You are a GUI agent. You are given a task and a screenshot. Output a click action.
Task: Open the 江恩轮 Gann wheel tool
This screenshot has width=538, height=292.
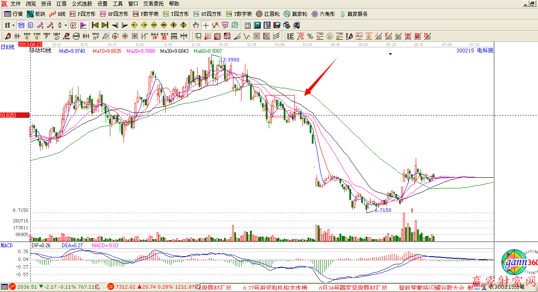pyautogui.click(x=268, y=14)
